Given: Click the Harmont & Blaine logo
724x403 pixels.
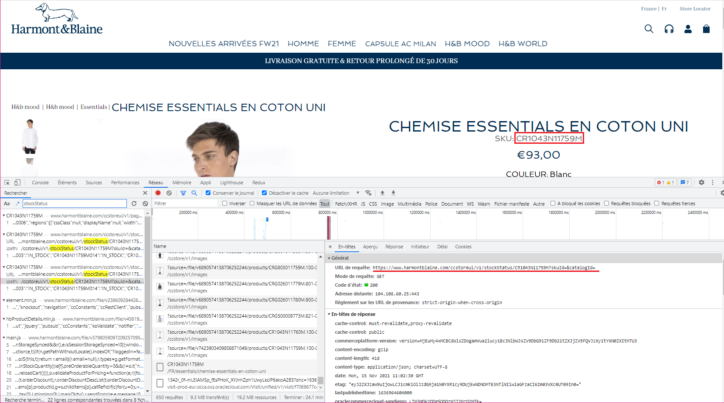Looking at the screenshot, I should click(57, 19).
